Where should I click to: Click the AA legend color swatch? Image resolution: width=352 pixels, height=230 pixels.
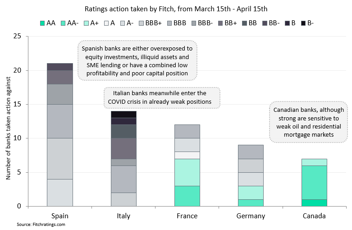click(x=42, y=23)
